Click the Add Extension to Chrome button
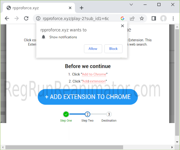 (x=88, y=97)
